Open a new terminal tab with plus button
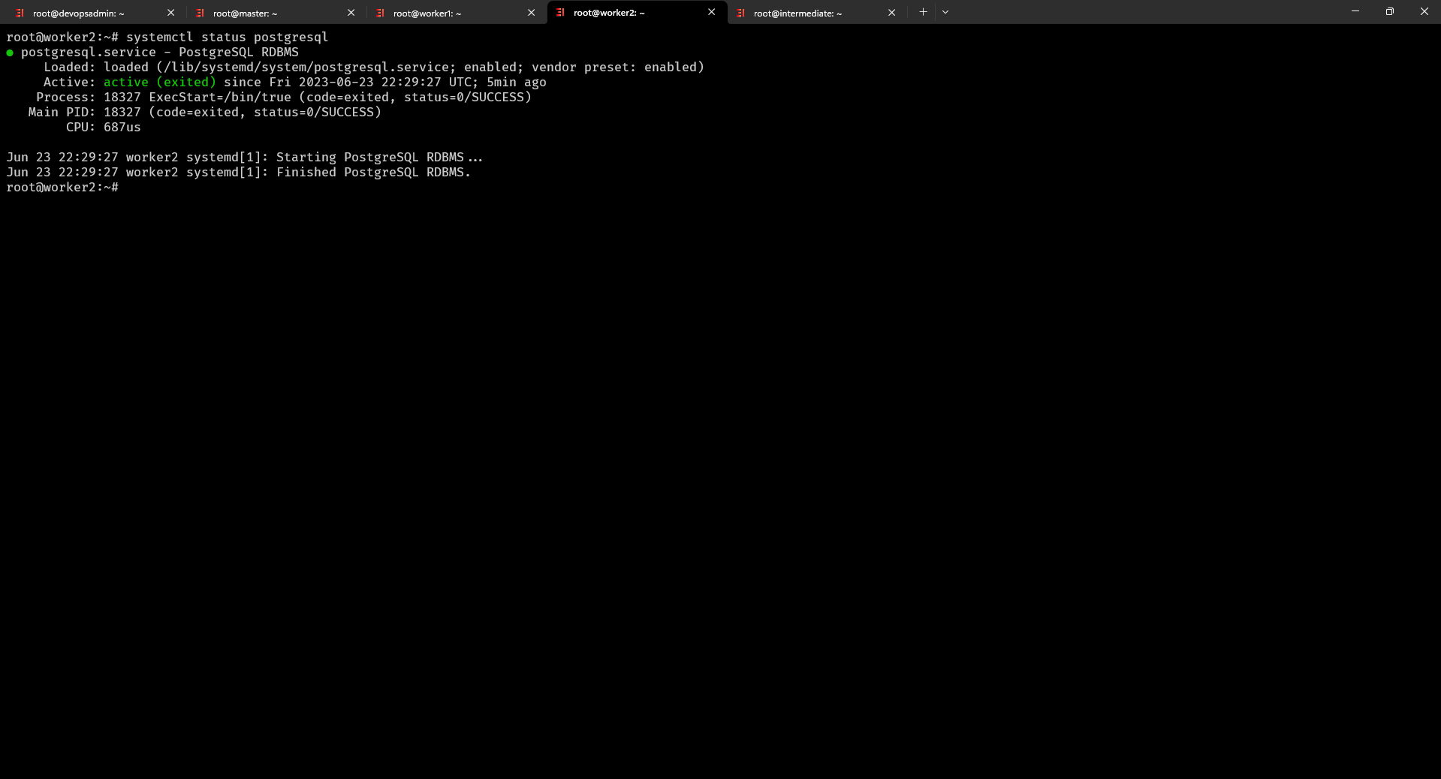1441x779 pixels. point(923,12)
